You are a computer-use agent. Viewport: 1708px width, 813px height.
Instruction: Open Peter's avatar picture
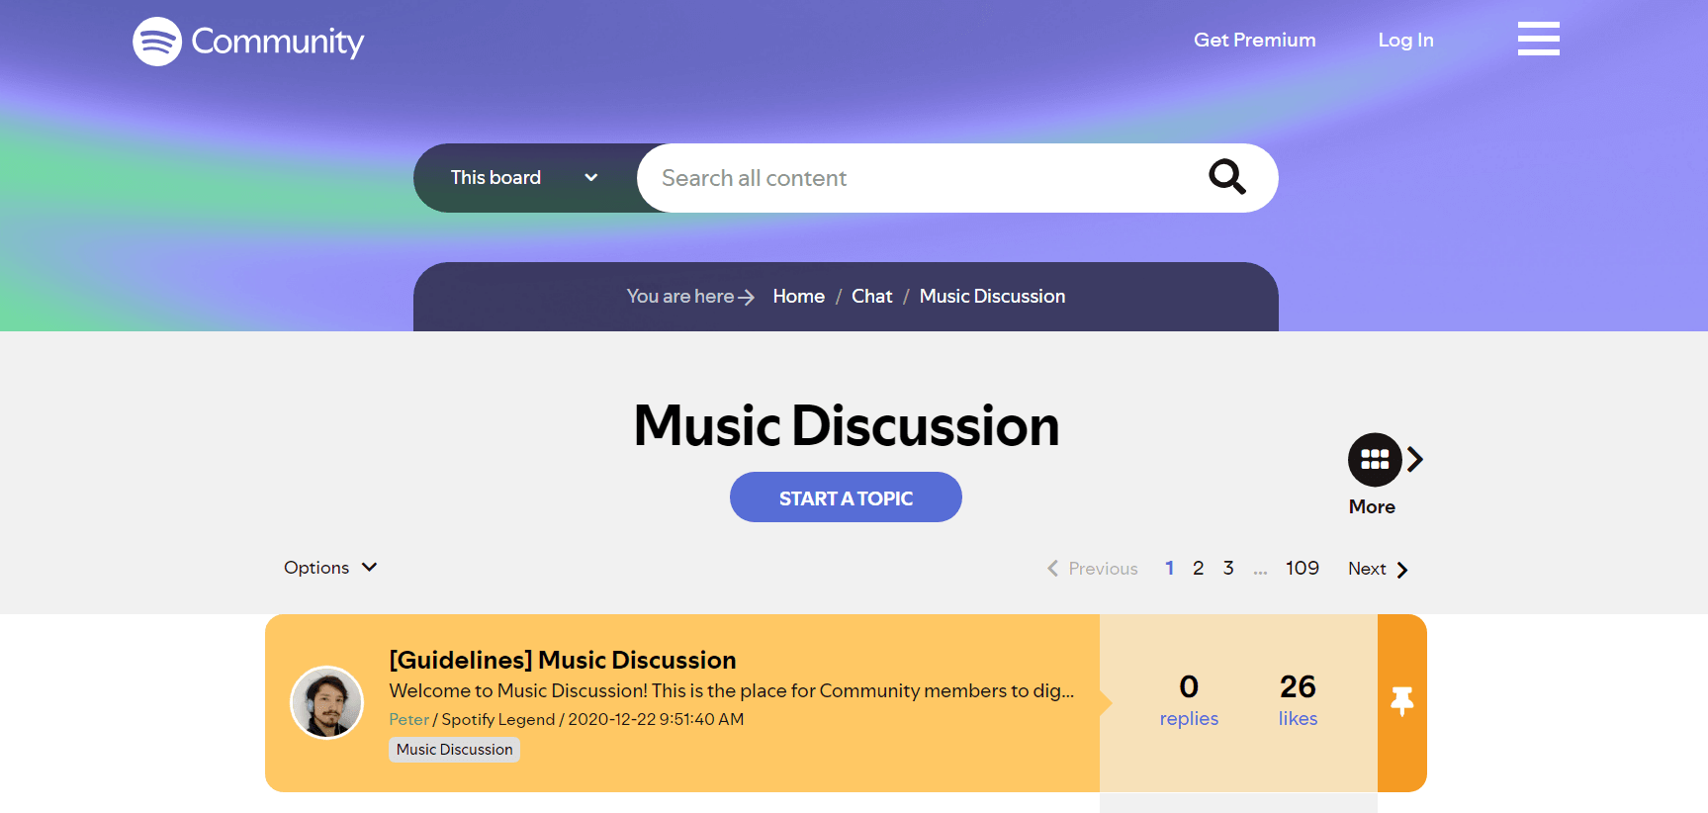326,702
